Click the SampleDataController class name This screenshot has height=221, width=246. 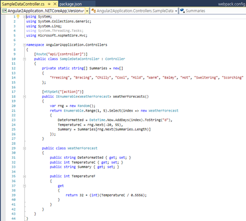click(80, 59)
